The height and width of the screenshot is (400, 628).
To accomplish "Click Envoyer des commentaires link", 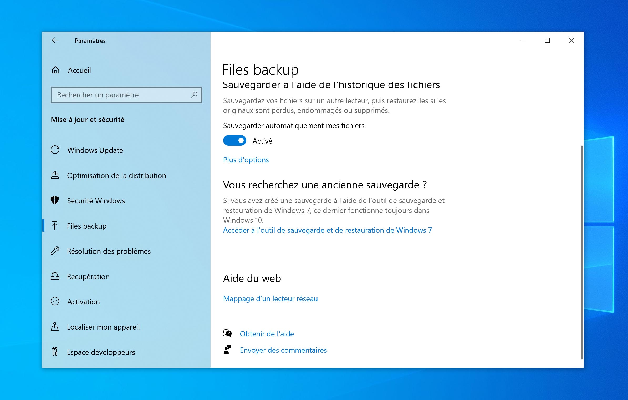I will point(283,350).
